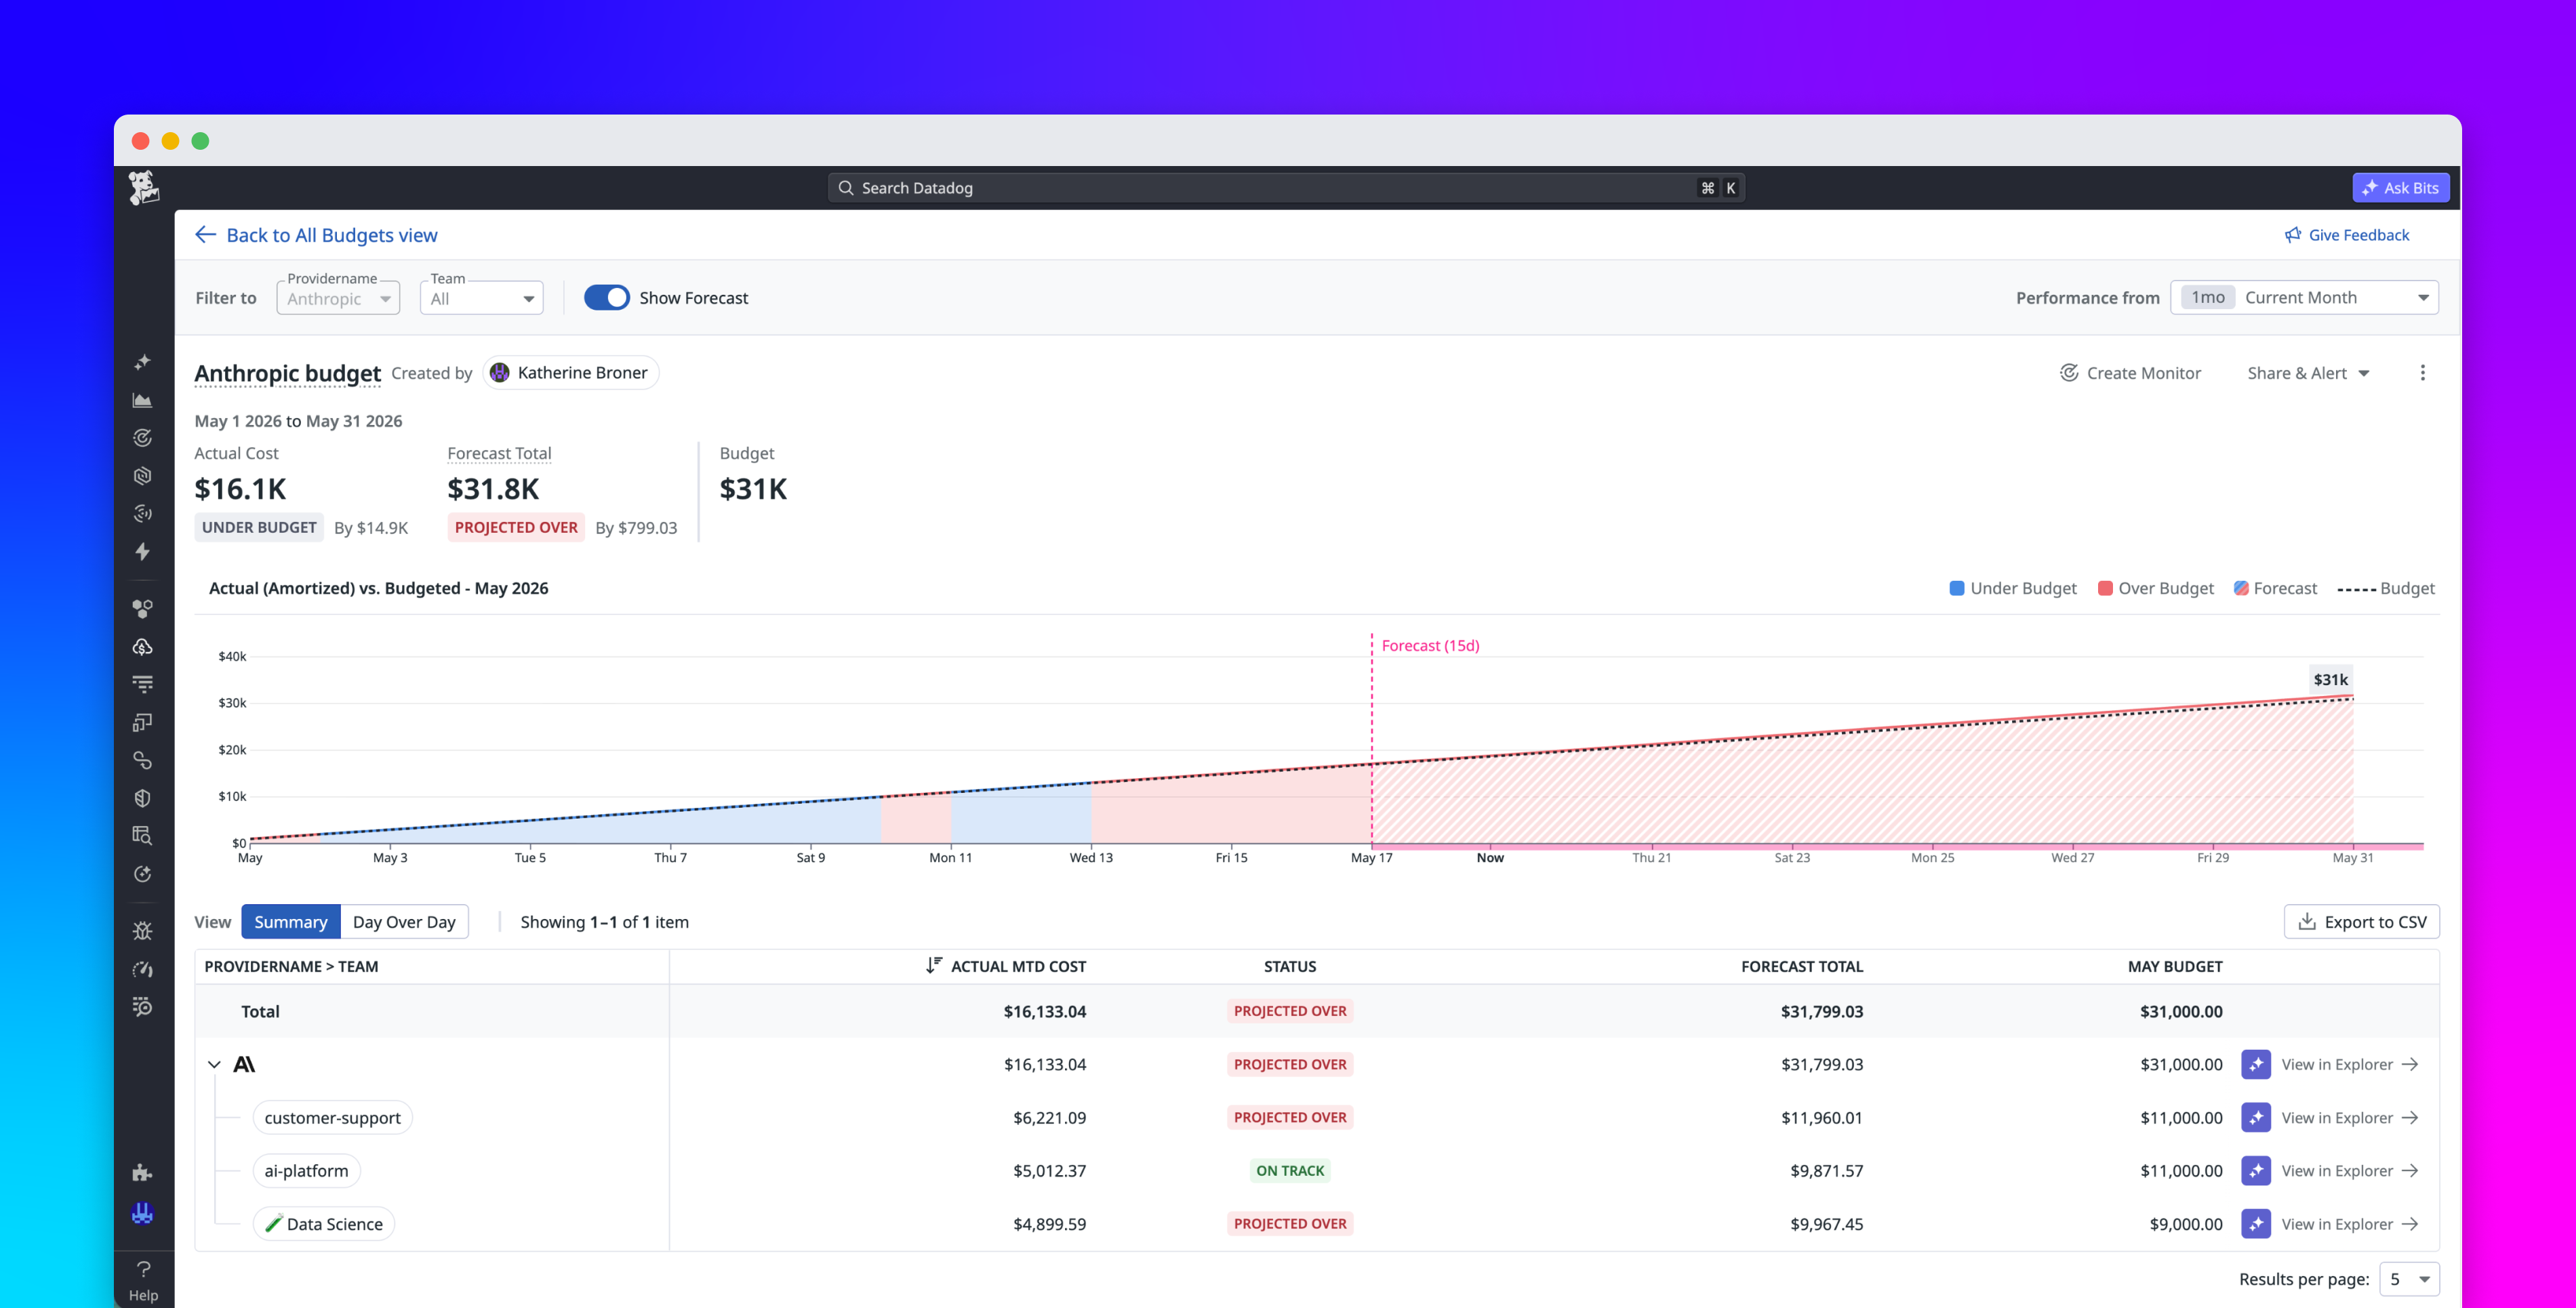Click the lightning bolt sidebar icon
This screenshot has width=2576, height=1308.
click(x=143, y=551)
